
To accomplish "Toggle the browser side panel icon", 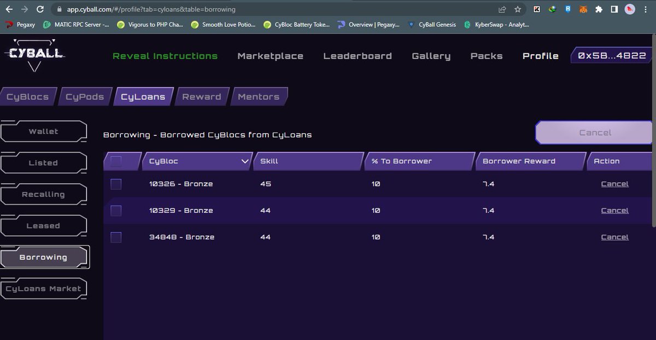I will (614, 9).
